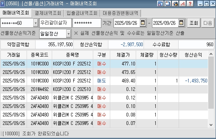Click the 구분 column header
Screen dimensions: 216x139
click(x=101, y=55)
